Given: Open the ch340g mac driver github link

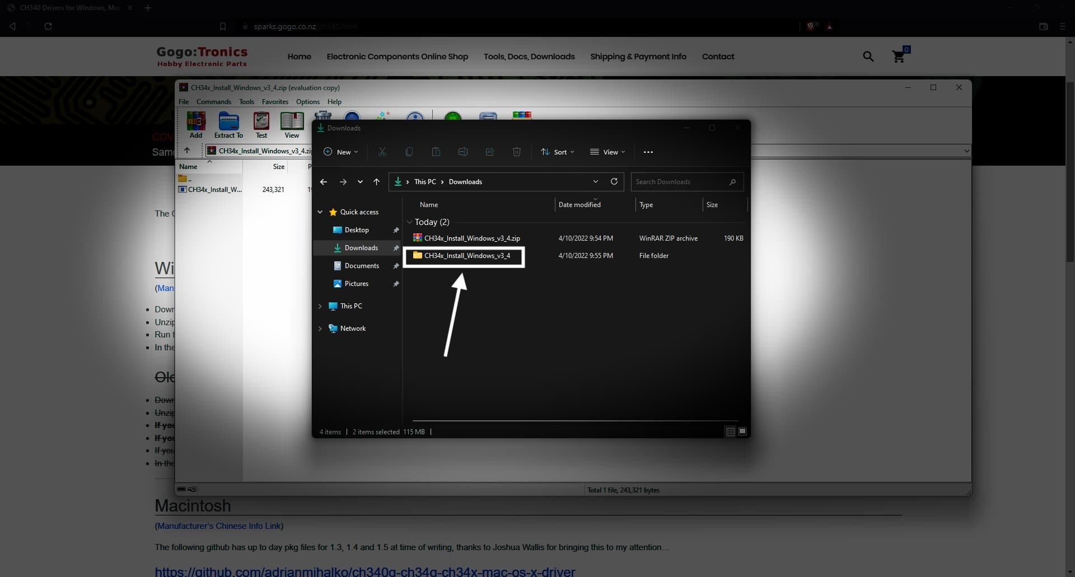Looking at the screenshot, I should tap(365, 571).
